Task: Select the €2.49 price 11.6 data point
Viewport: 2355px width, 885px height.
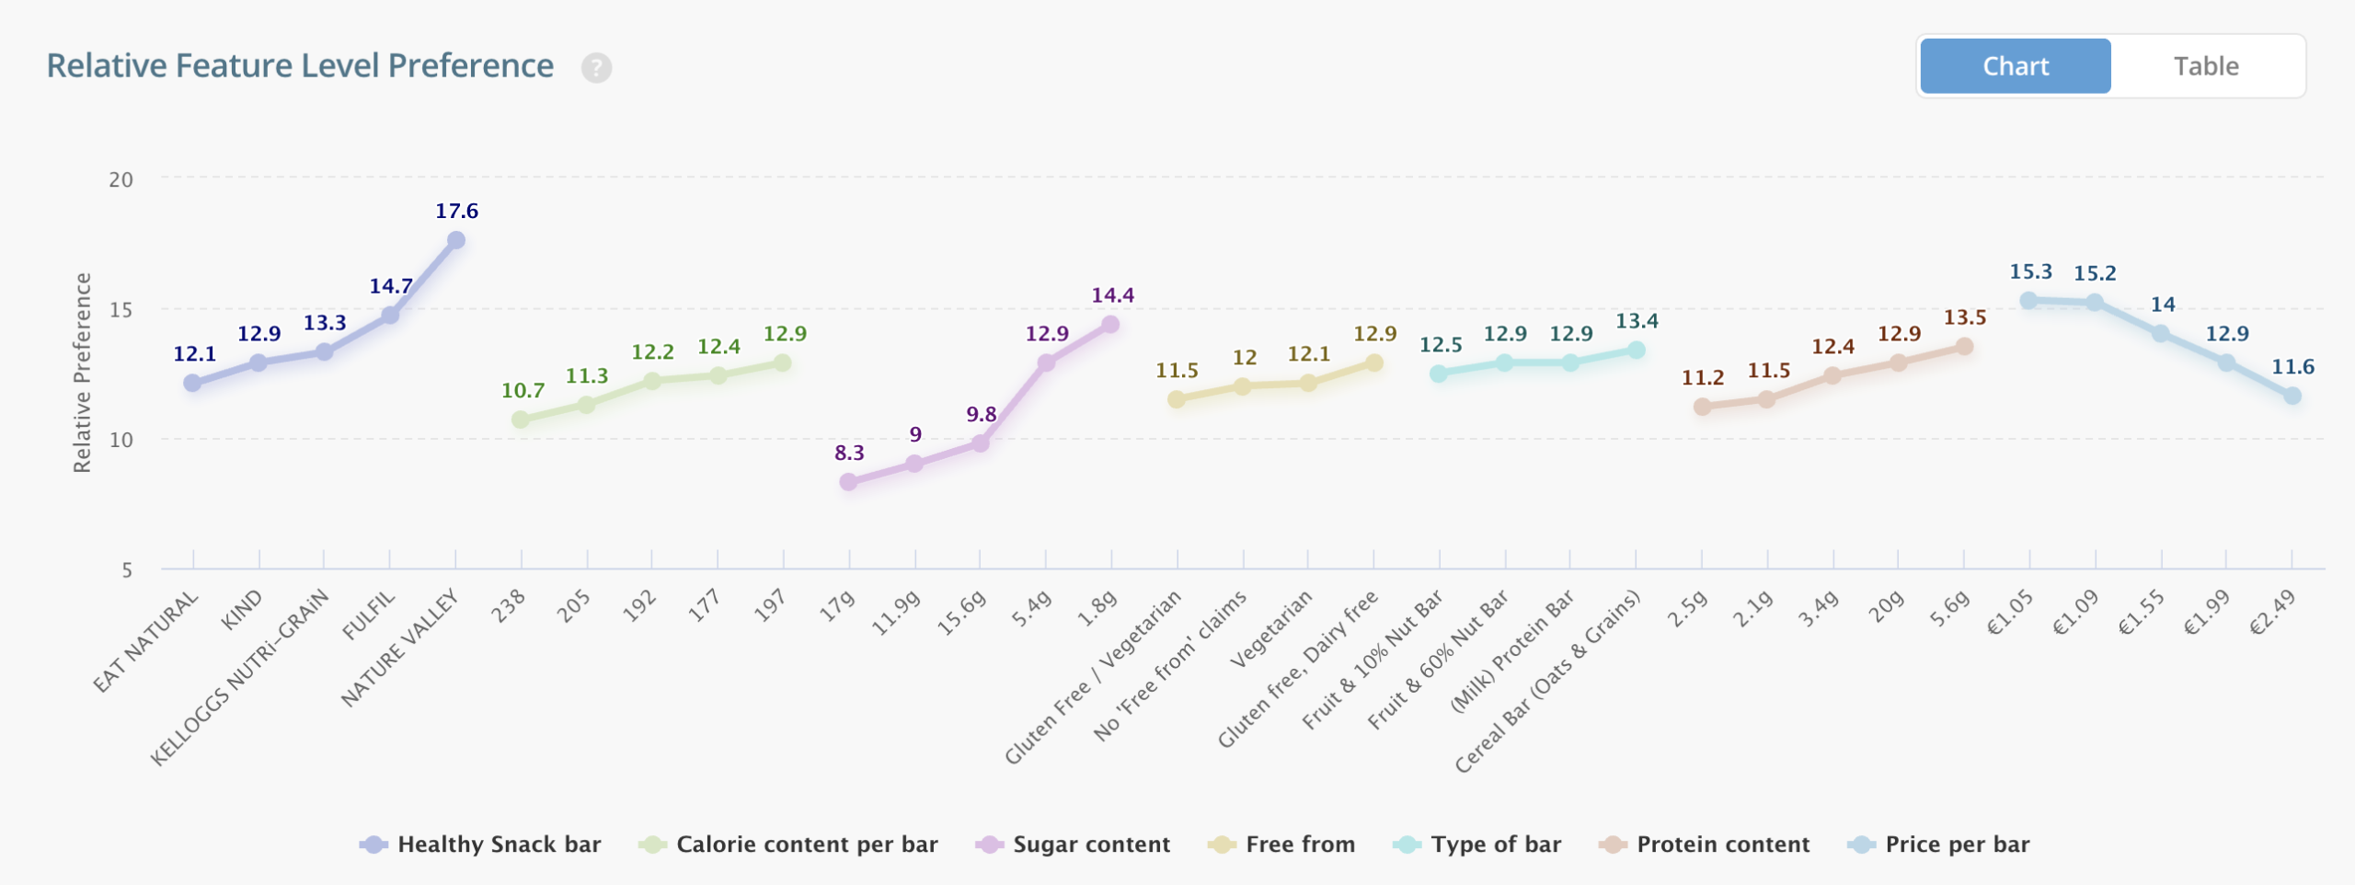Action: 2292,396
